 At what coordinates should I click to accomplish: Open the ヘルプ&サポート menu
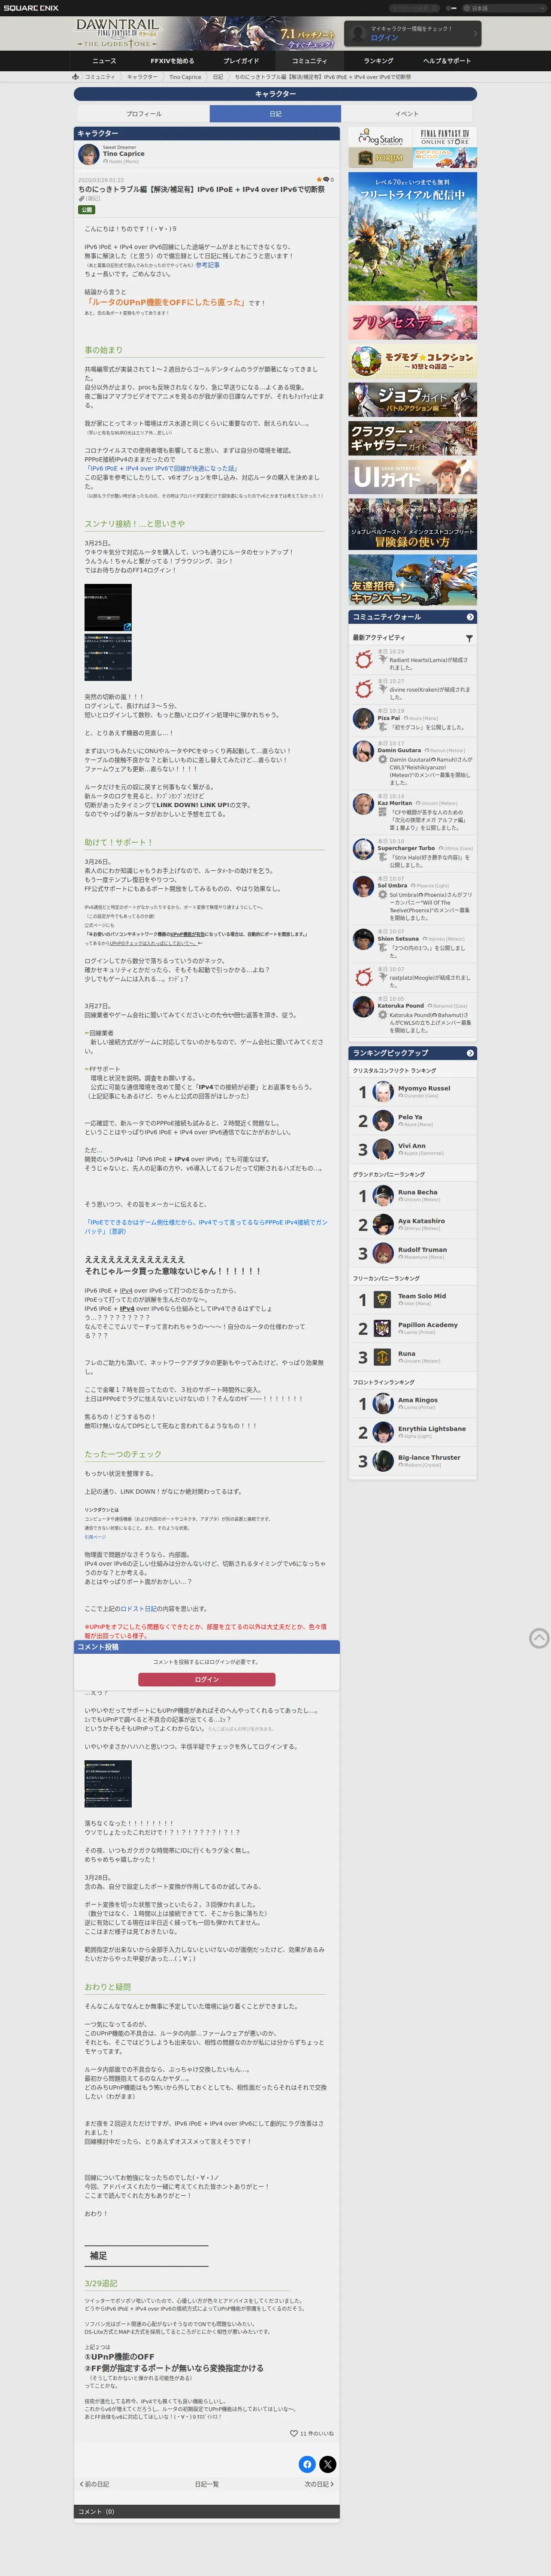click(x=447, y=61)
